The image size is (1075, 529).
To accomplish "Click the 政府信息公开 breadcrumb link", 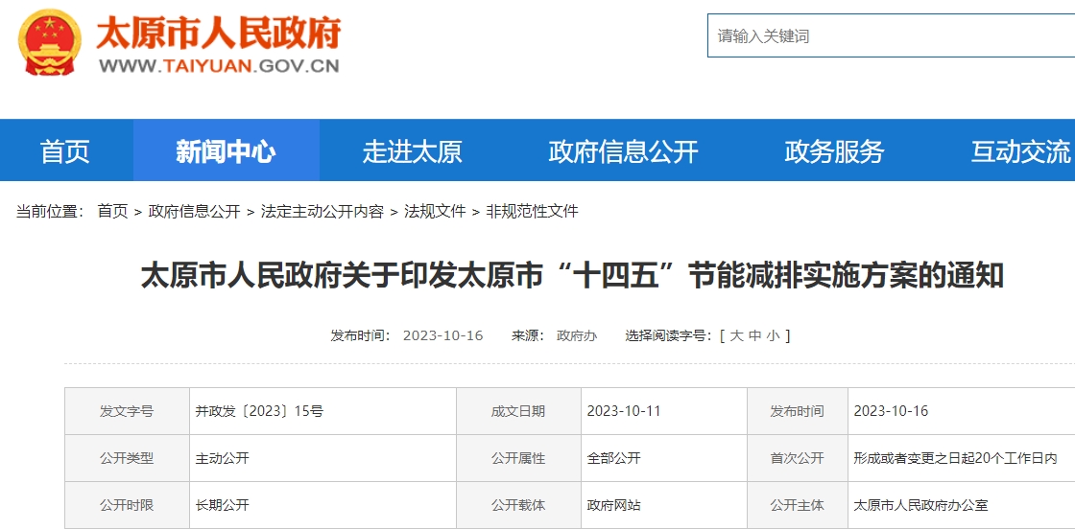I will [x=194, y=211].
